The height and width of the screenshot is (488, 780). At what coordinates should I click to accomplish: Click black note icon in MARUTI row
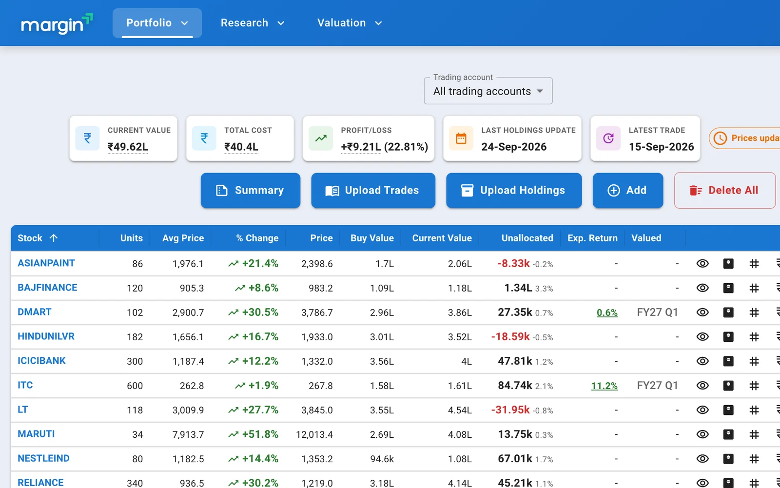tap(728, 434)
